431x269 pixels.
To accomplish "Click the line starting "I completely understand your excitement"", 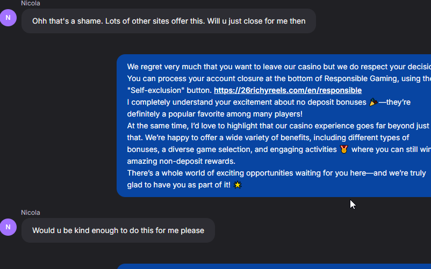I will [246, 102].
